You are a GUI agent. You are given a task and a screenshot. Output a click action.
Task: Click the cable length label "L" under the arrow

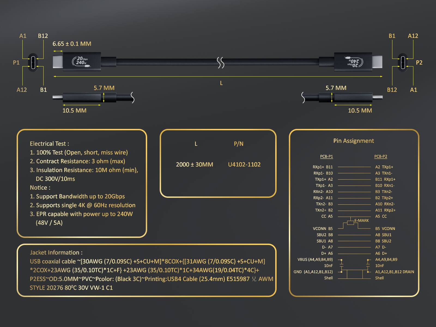pyautogui.click(x=221, y=83)
